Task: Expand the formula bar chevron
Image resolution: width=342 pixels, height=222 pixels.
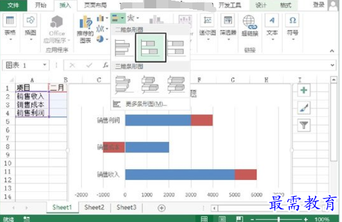Action: 332,65
